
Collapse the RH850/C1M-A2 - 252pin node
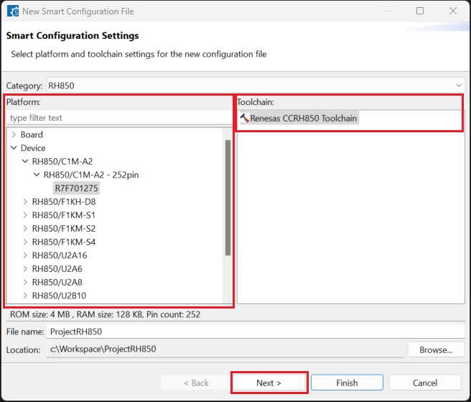37,175
